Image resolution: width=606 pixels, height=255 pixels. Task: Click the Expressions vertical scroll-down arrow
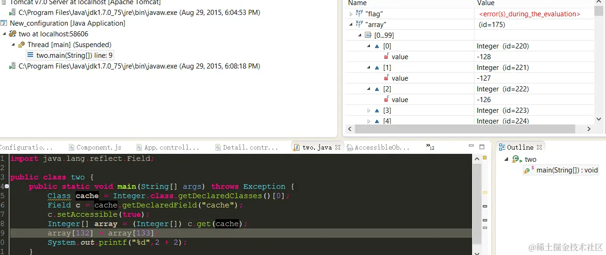click(599, 120)
